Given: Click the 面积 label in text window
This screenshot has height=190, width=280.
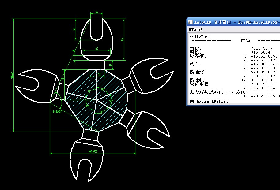Looking at the screenshot, I should click(x=195, y=48).
